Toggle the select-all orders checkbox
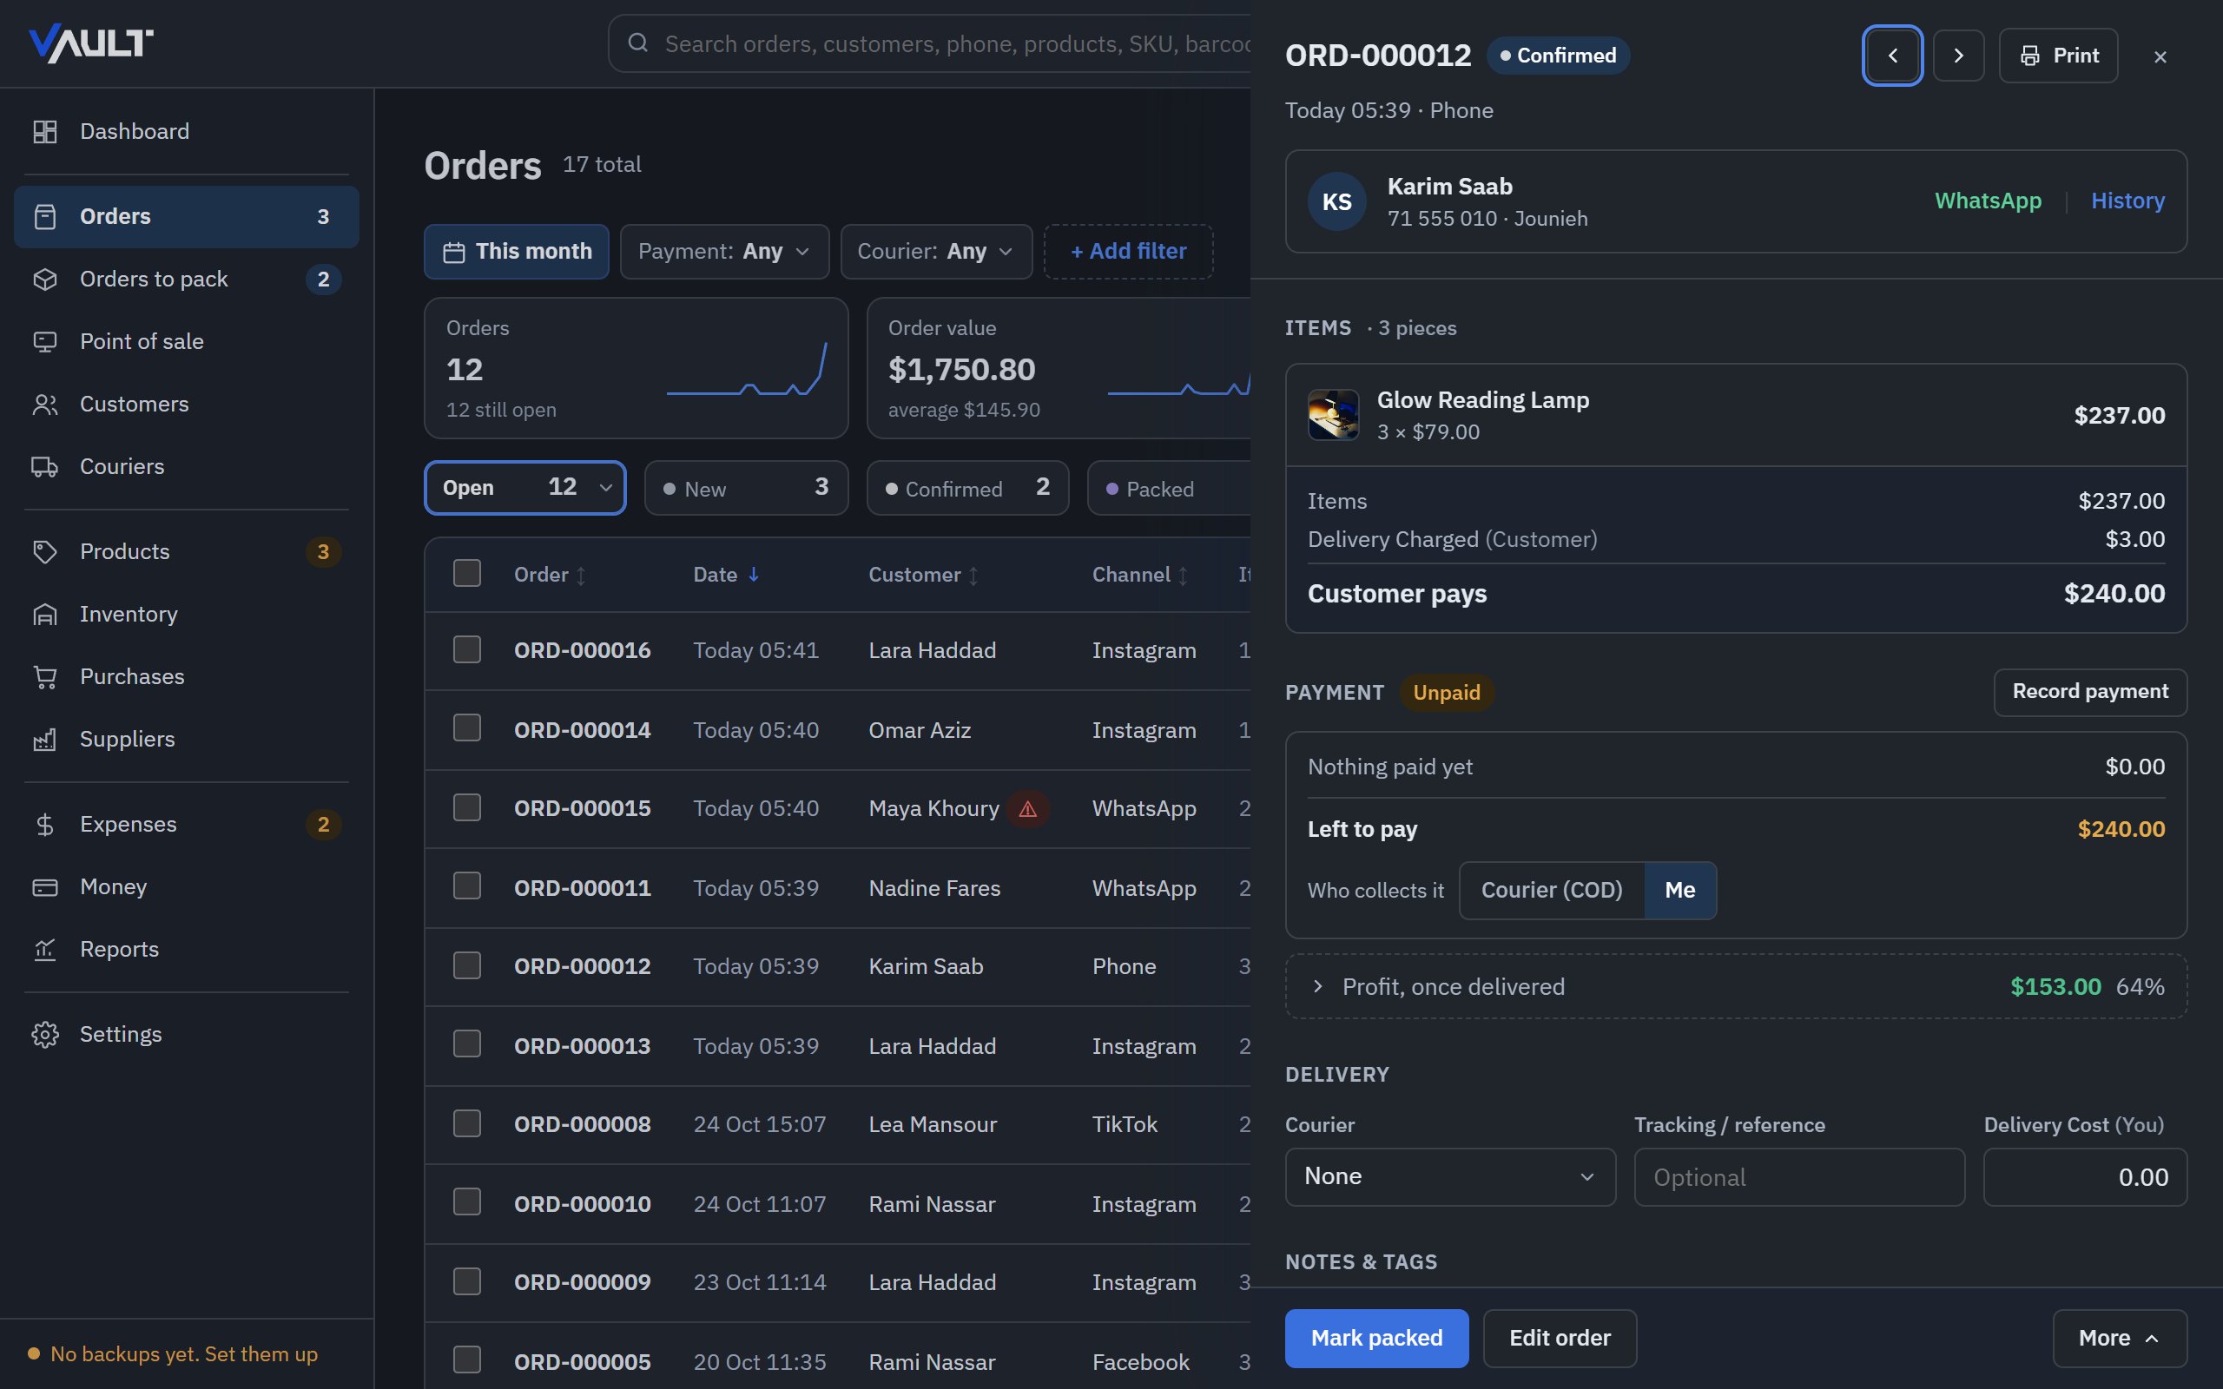Image resolution: width=2223 pixels, height=1389 pixels. click(x=466, y=573)
